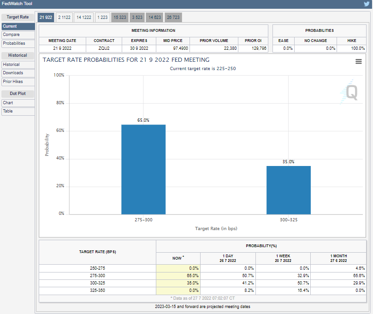Open the Dot Plot Chart item

(18, 103)
